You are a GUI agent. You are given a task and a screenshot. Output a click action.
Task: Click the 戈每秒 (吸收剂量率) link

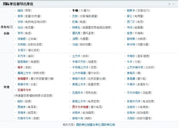tap(131, 118)
